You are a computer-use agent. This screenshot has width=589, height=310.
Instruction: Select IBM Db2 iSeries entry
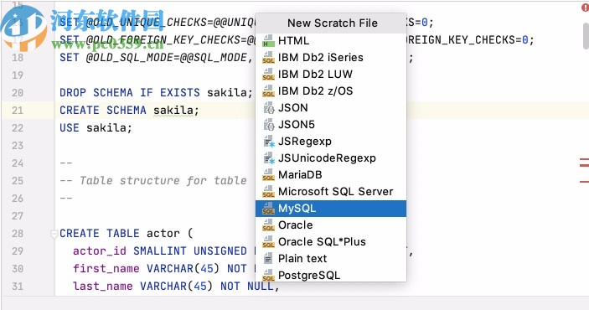click(x=331, y=58)
